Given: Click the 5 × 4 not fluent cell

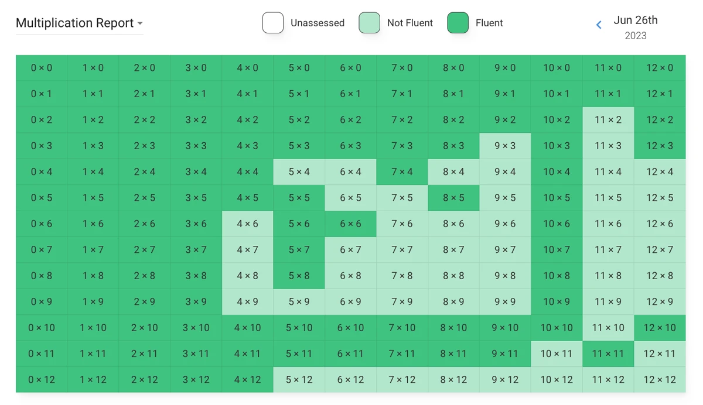Looking at the screenshot, I should point(299,172).
